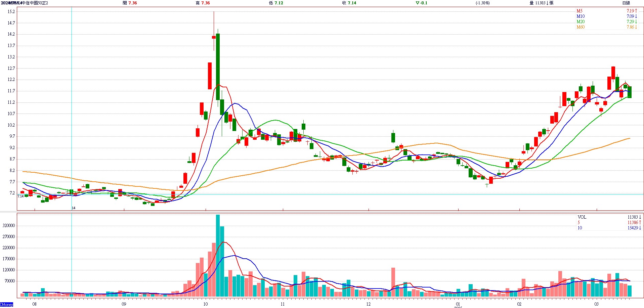Click the 開 7.36 opening price readout
The width and height of the screenshot is (644, 308).
coord(130,3)
